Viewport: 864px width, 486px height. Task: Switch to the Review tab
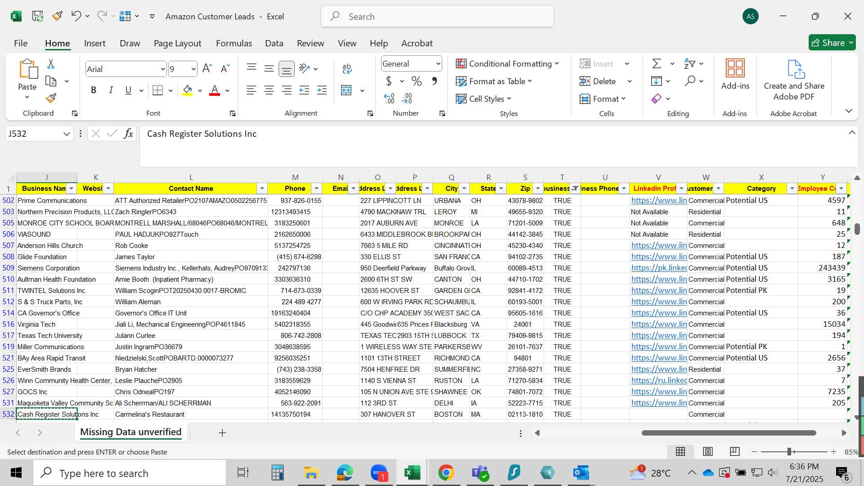pyautogui.click(x=310, y=43)
